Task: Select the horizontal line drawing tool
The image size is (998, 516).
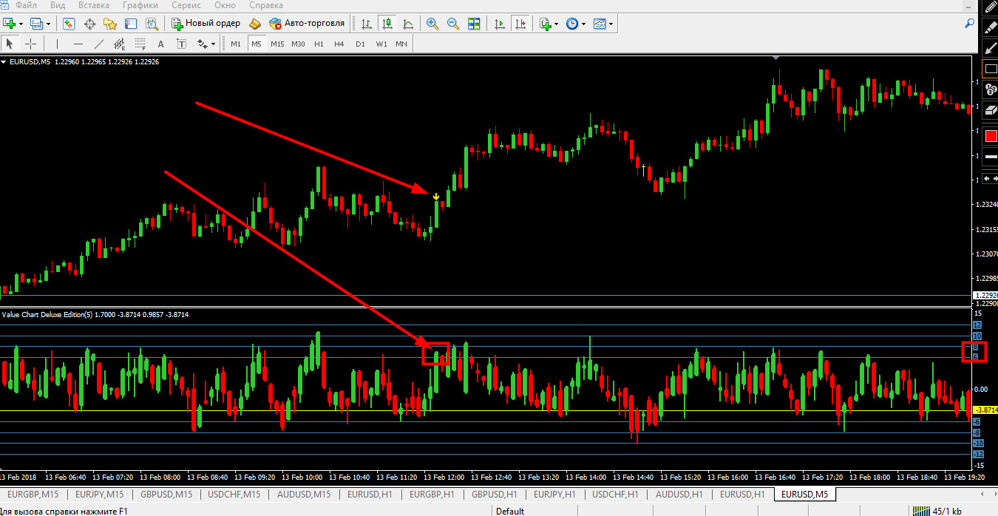Action: (78, 44)
